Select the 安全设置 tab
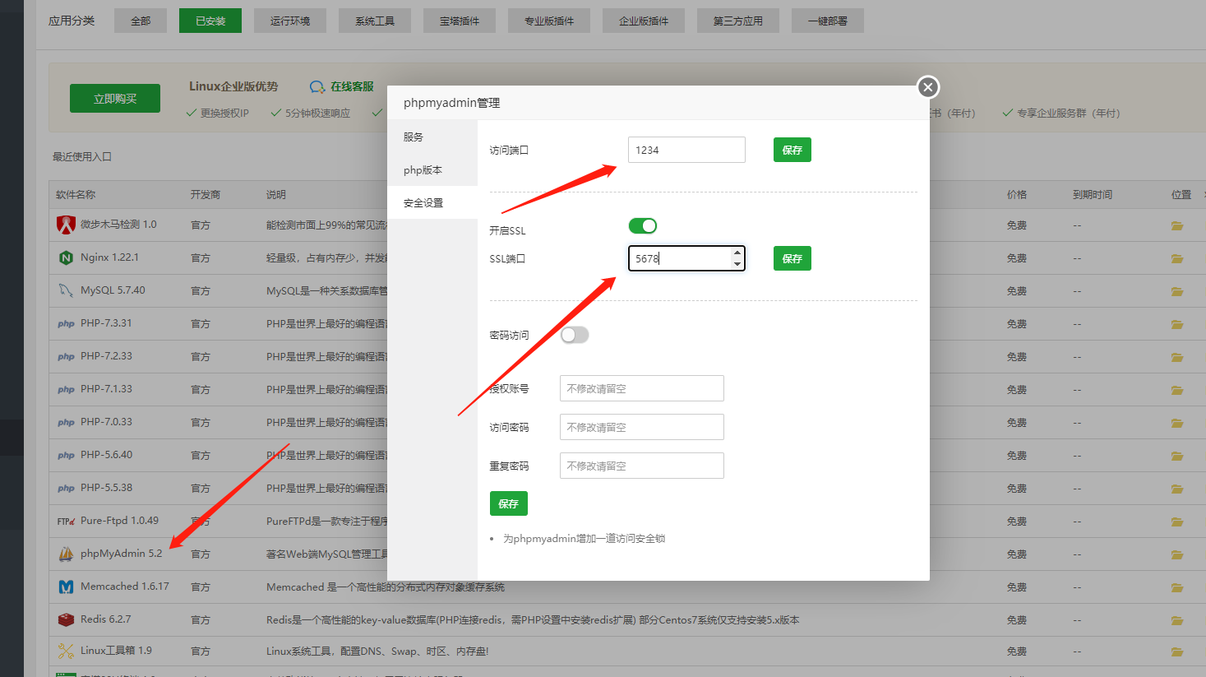Viewport: 1206px width, 677px height. (x=432, y=202)
